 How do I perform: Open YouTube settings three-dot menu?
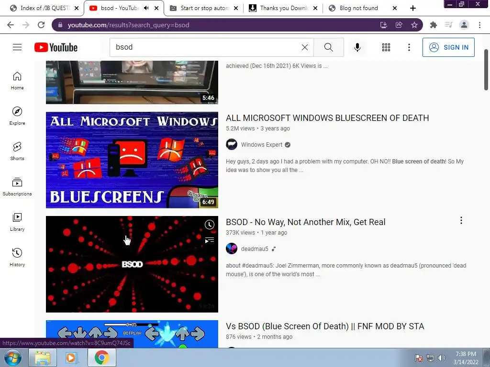409,47
